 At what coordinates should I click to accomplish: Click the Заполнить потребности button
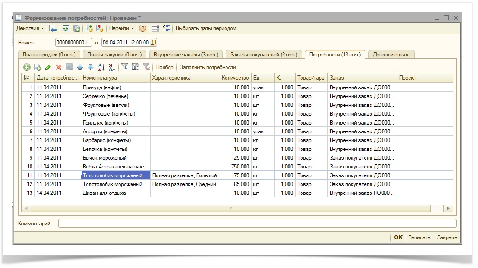coord(208,67)
